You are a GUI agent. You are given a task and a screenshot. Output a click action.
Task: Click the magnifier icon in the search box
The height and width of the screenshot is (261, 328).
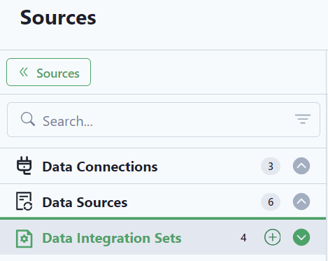pyautogui.click(x=28, y=119)
